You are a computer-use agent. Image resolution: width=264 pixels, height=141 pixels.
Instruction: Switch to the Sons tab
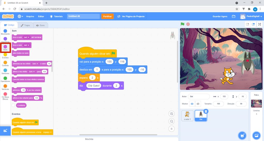(40, 25)
